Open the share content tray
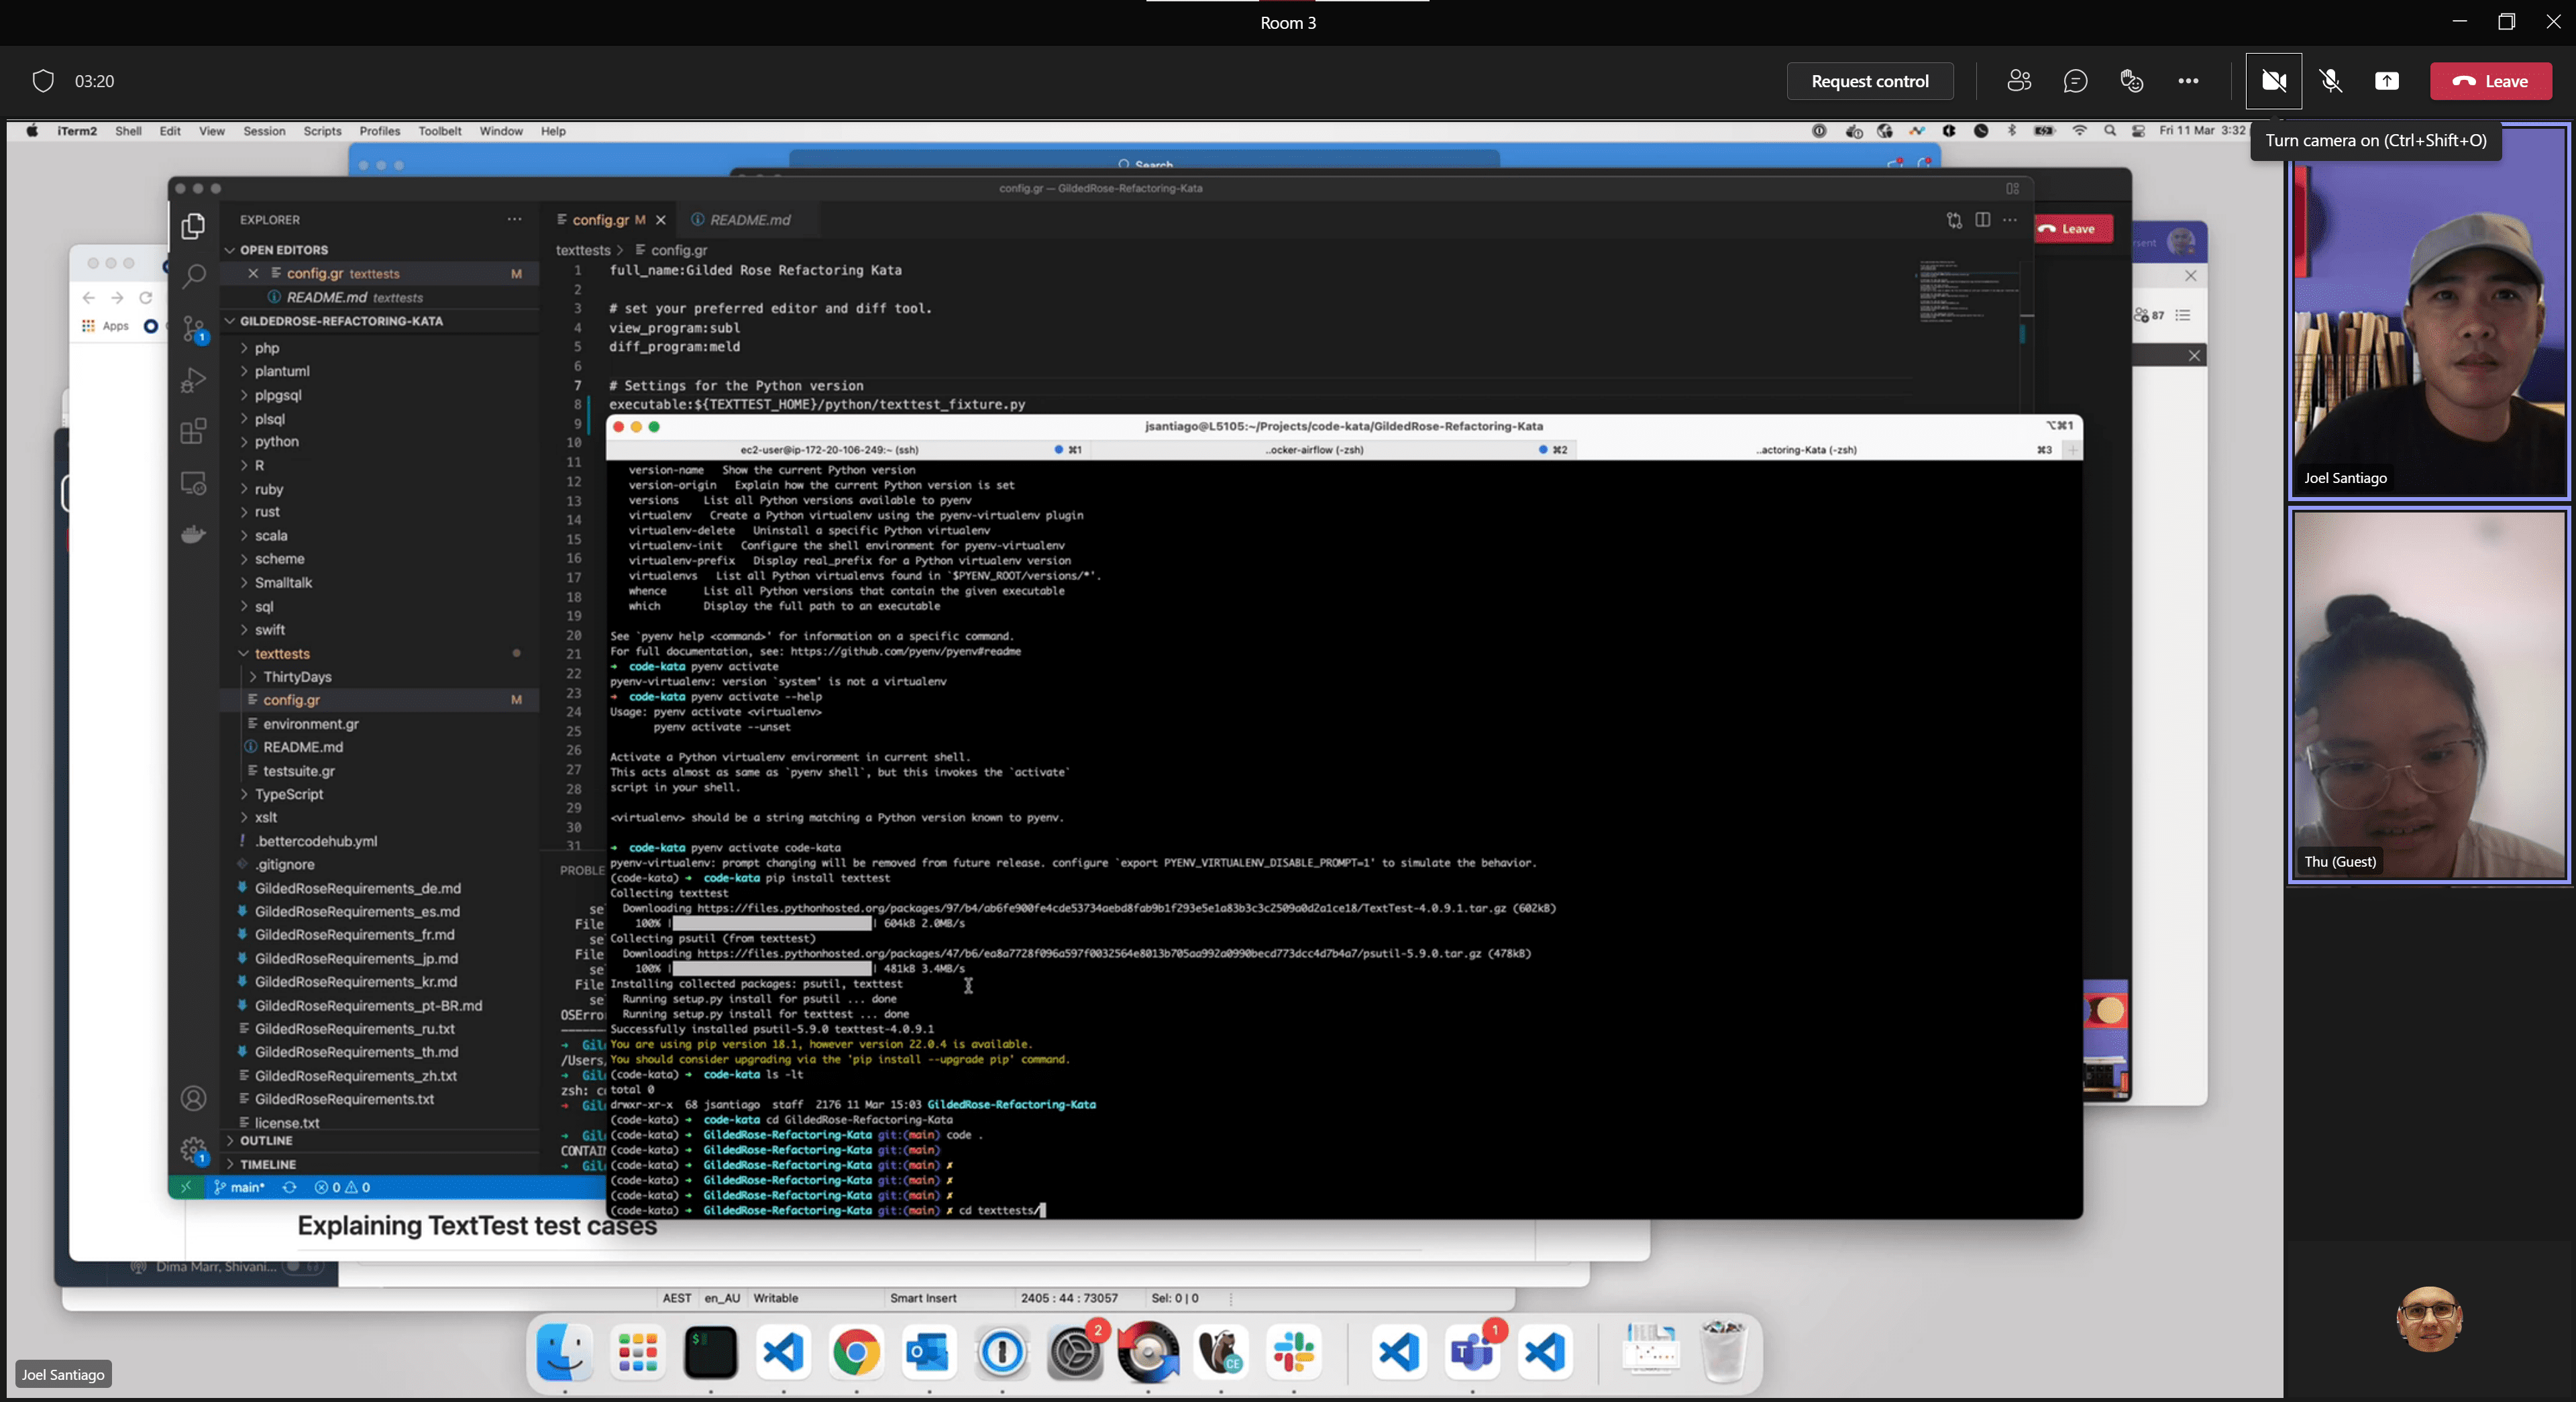2576x1402 pixels. [2386, 81]
